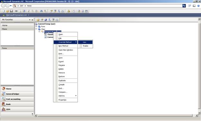Click the folder icon in project toolbar
Image resolution: width=201 pixels, height=121 pixels.
pyautogui.click(x=38, y=20)
